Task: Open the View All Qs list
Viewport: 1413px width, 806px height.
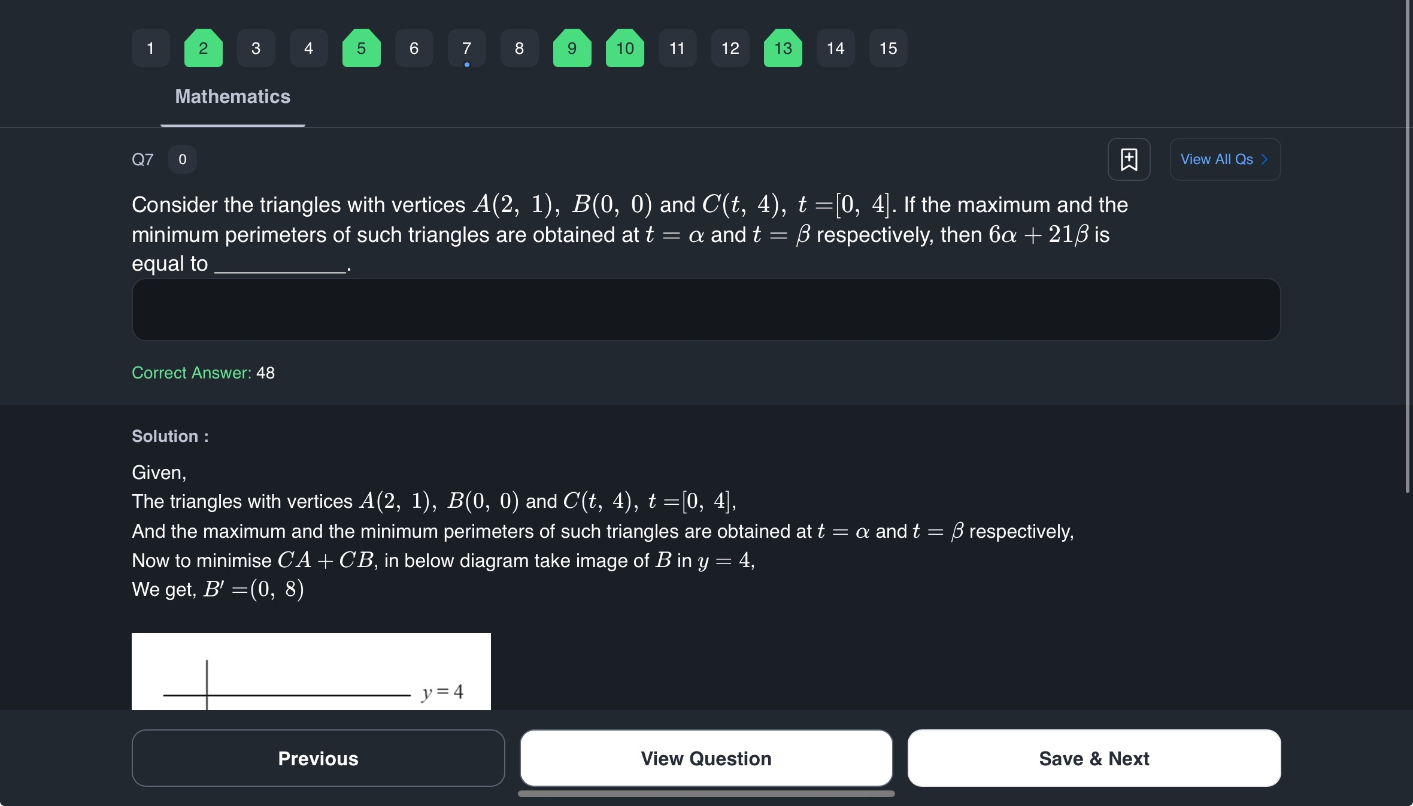Action: pos(1224,159)
